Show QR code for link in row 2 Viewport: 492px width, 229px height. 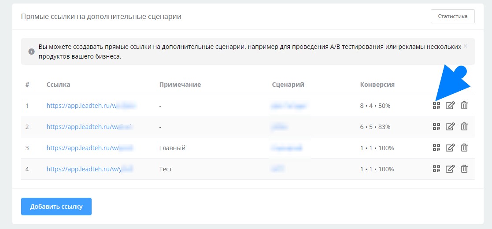pyautogui.click(x=437, y=126)
